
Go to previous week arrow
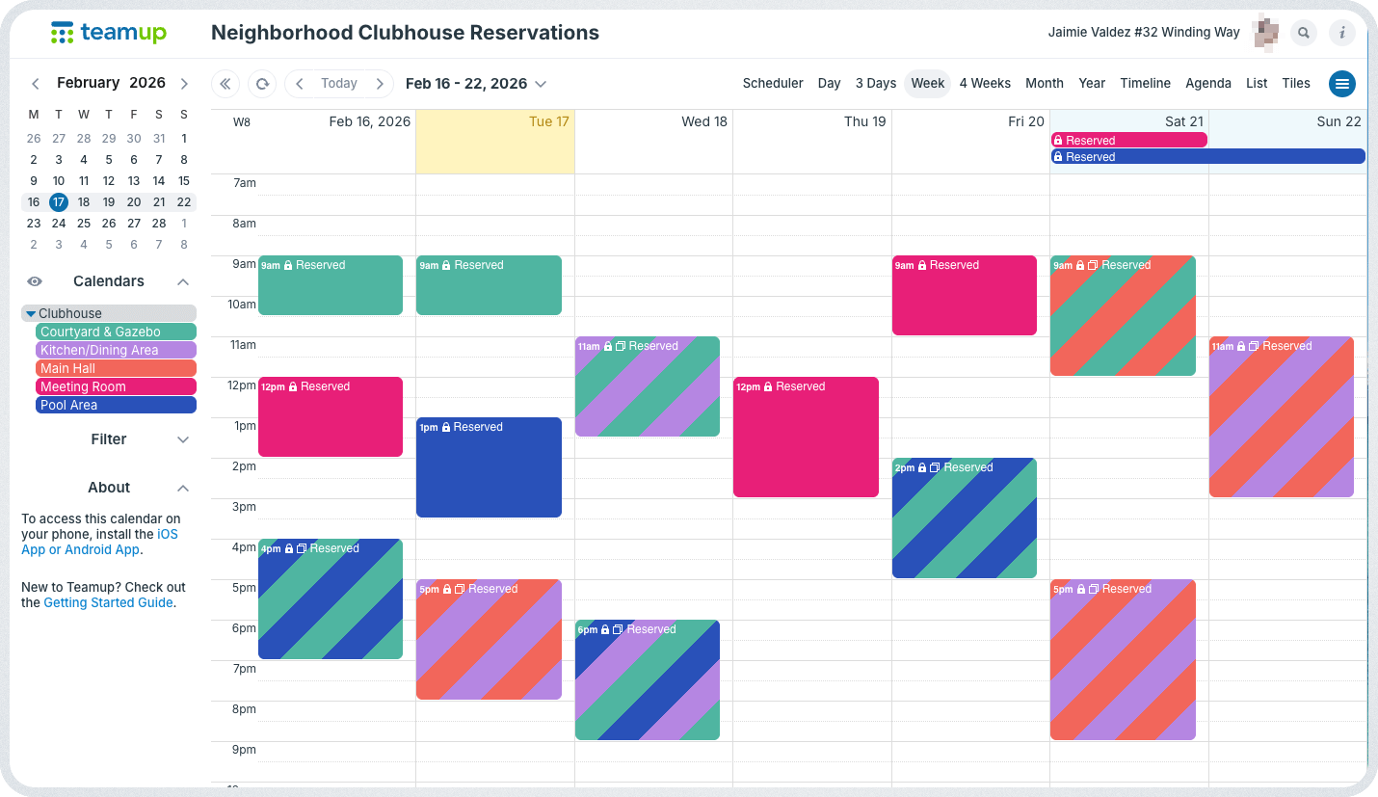click(x=300, y=84)
